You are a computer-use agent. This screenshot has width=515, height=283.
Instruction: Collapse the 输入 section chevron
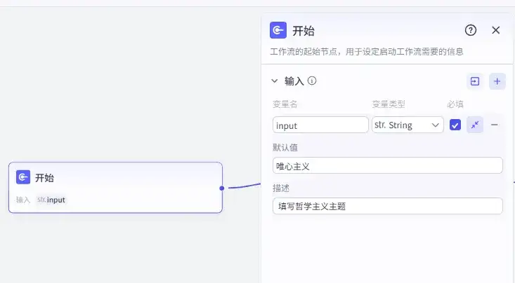275,81
